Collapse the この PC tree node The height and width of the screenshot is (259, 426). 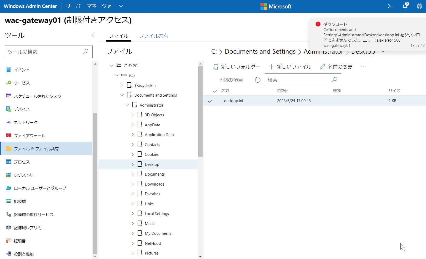(x=112, y=66)
